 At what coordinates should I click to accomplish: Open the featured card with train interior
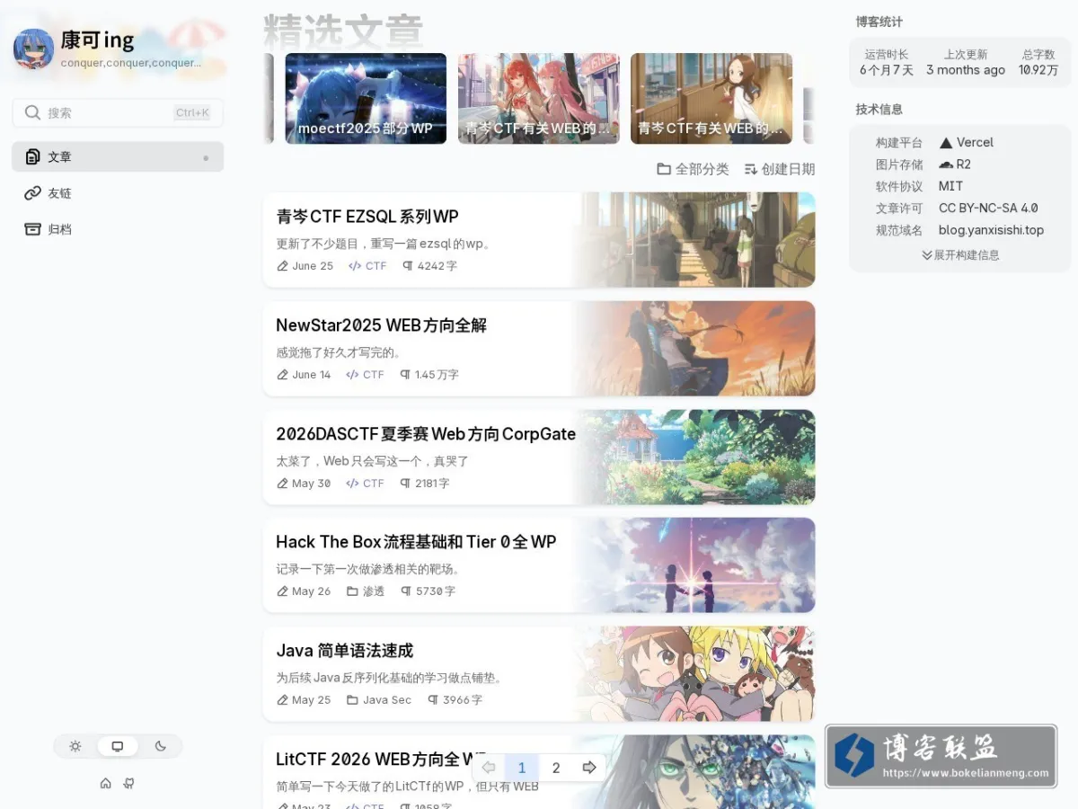click(x=711, y=98)
